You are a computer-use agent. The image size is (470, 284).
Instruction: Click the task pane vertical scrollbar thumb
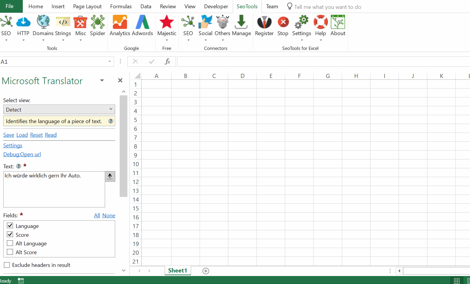[123, 146]
